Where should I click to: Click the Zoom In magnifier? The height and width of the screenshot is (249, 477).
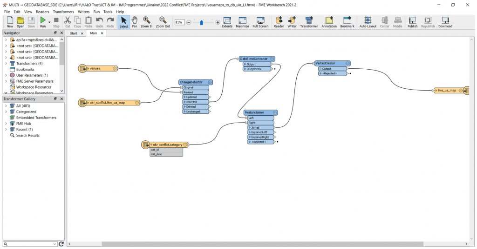pyautogui.click(x=146, y=22)
